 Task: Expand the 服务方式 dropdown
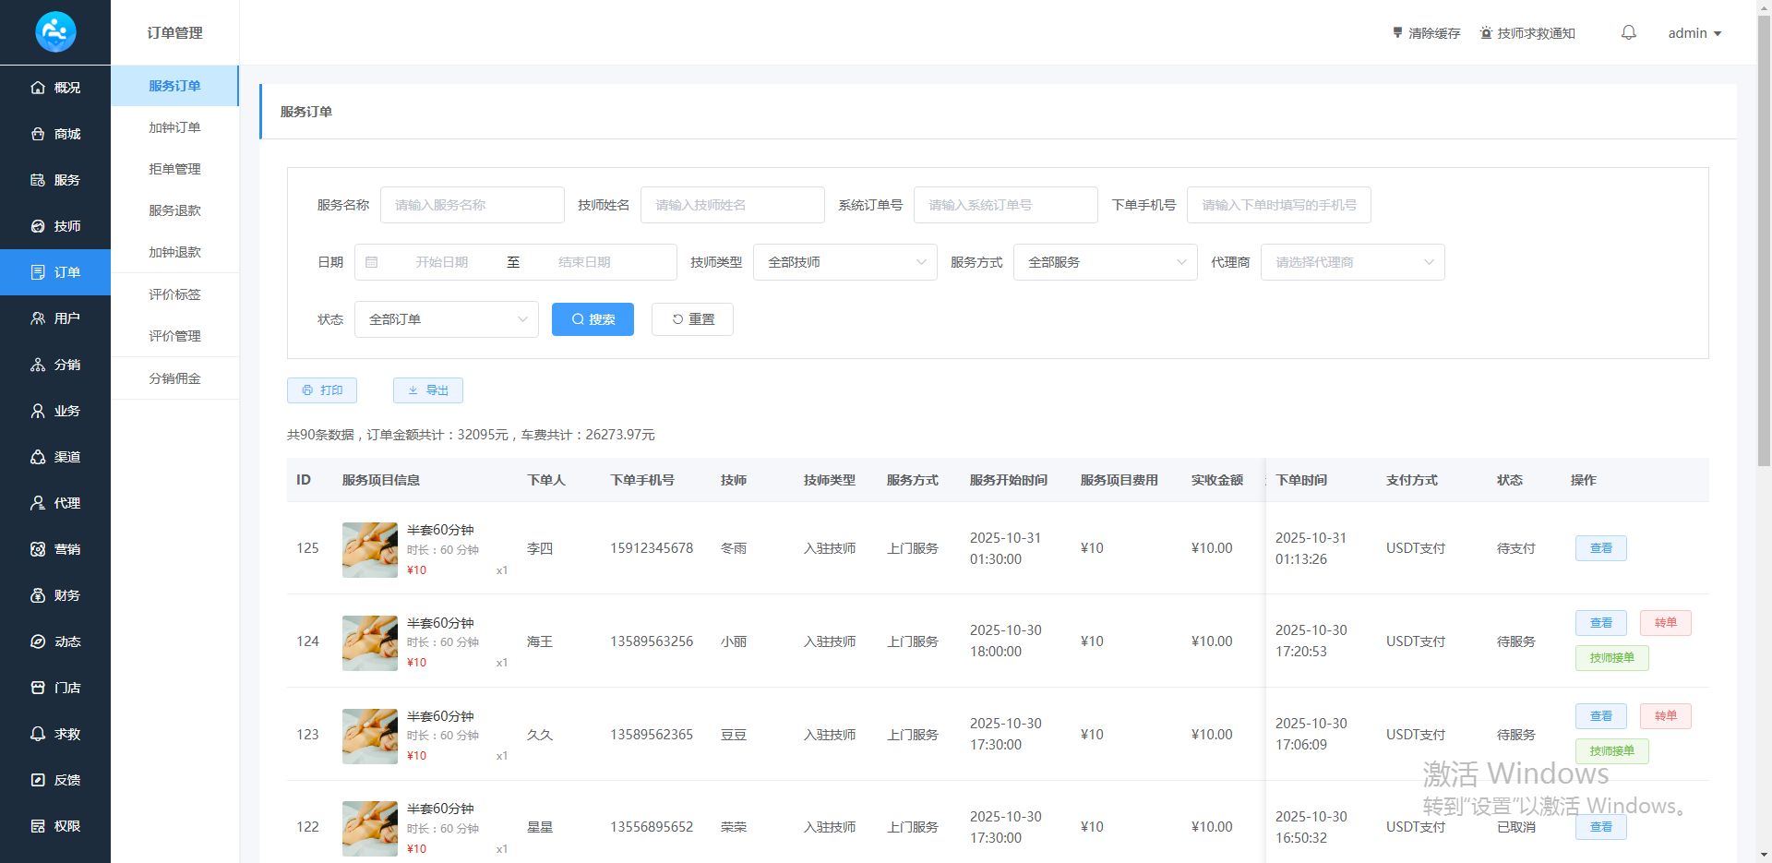point(1105,262)
